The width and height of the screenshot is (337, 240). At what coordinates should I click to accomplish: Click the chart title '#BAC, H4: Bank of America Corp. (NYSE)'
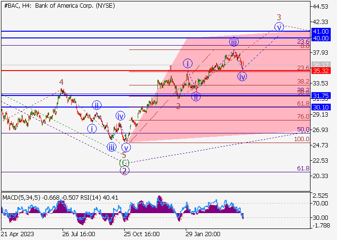59,6
